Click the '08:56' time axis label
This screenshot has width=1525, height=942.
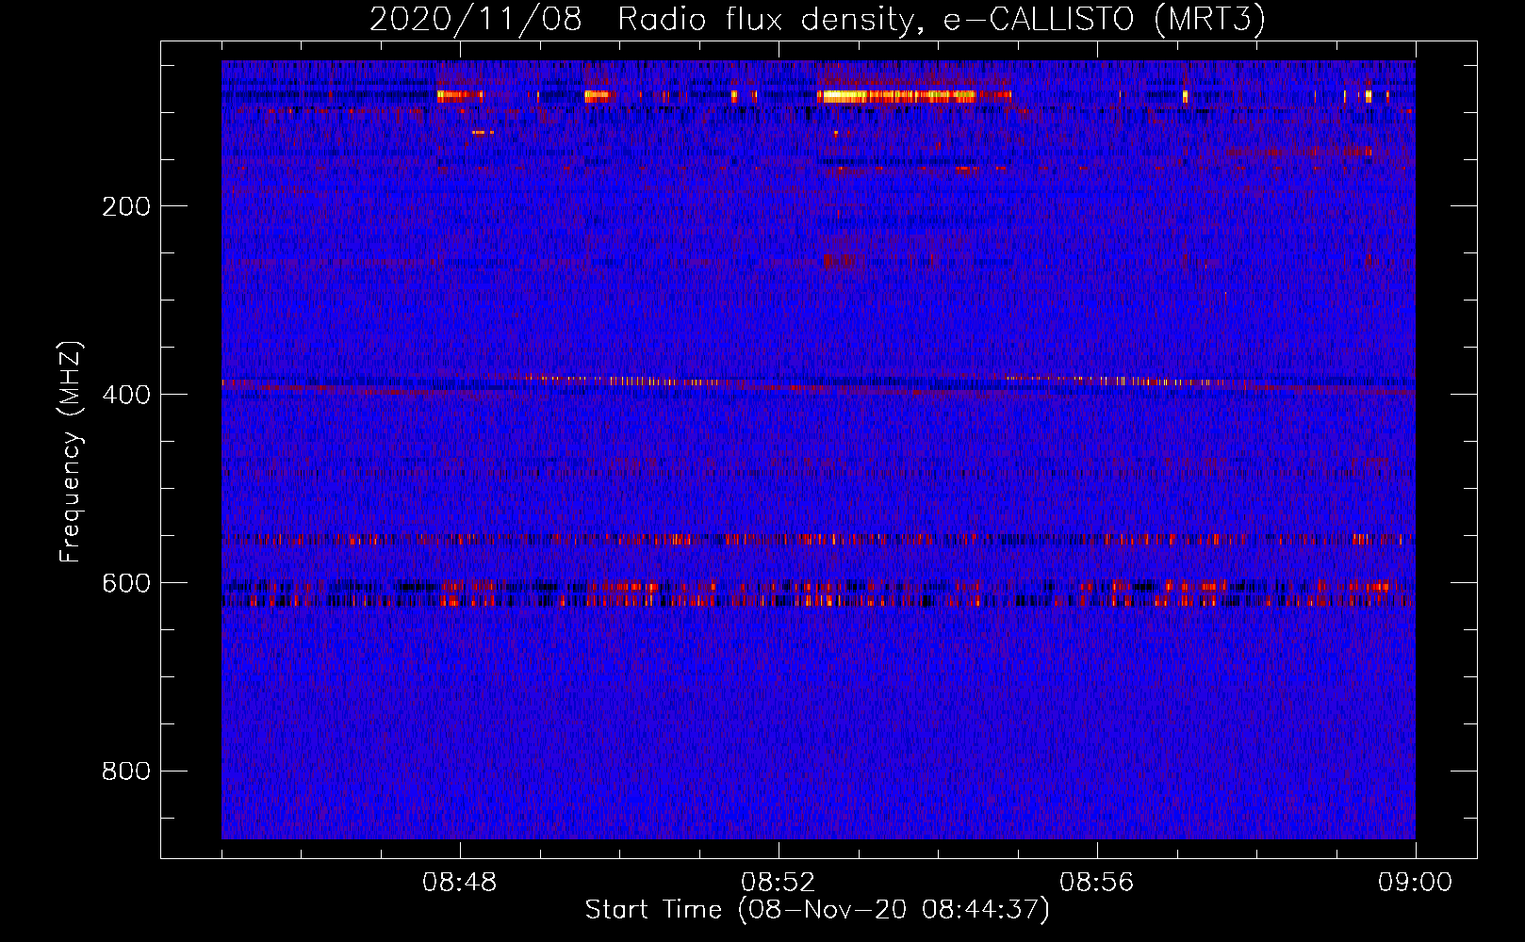click(x=1097, y=883)
